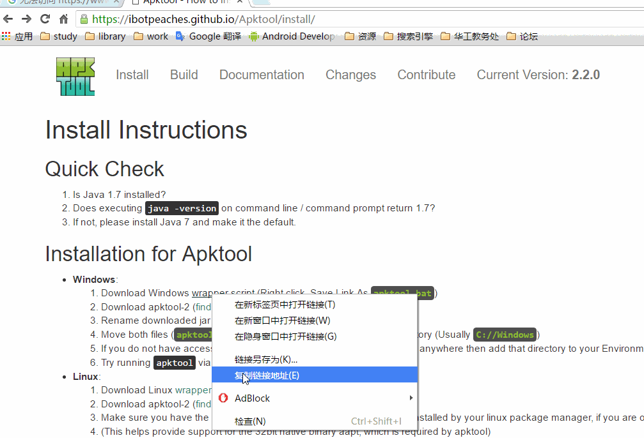
Task: Choose 在新标签页中打开链接(T) from context menu
Action: [x=315, y=305]
